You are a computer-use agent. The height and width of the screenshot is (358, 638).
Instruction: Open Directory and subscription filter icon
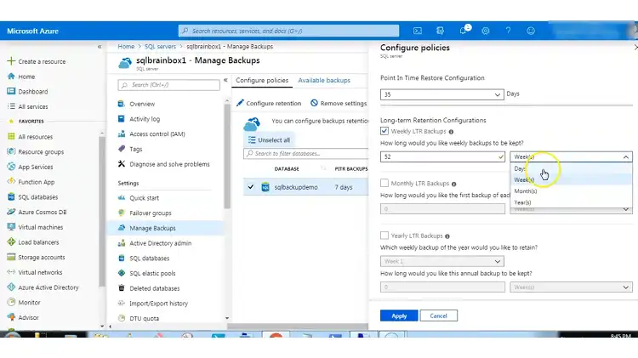(x=440, y=31)
